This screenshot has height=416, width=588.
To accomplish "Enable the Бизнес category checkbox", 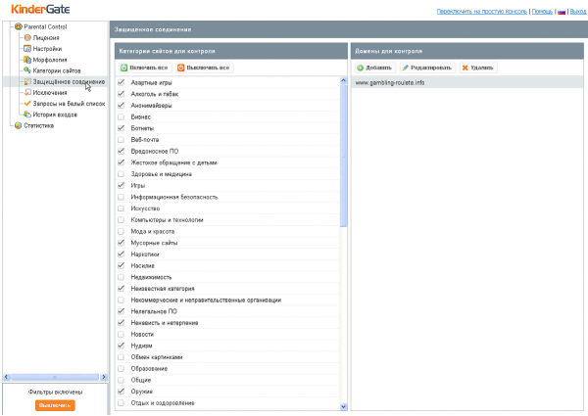I will coord(122,116).
